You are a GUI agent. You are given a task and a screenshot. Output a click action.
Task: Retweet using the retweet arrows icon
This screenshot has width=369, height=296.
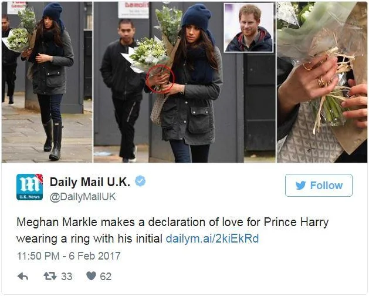pyautogui.click(x=50, y=276)
